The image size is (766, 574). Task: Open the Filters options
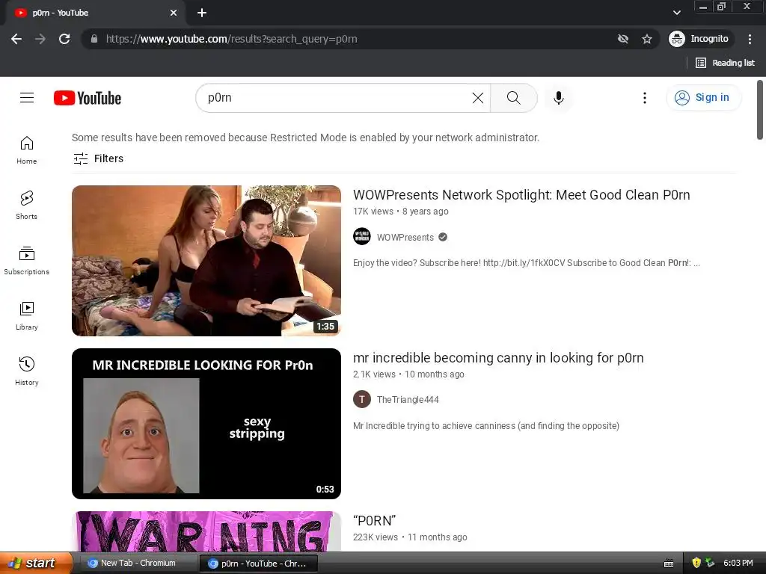coord(98,158)
